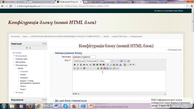Click the browser address bar
Viewport: 194px width, 109px height.
point(100,6)
